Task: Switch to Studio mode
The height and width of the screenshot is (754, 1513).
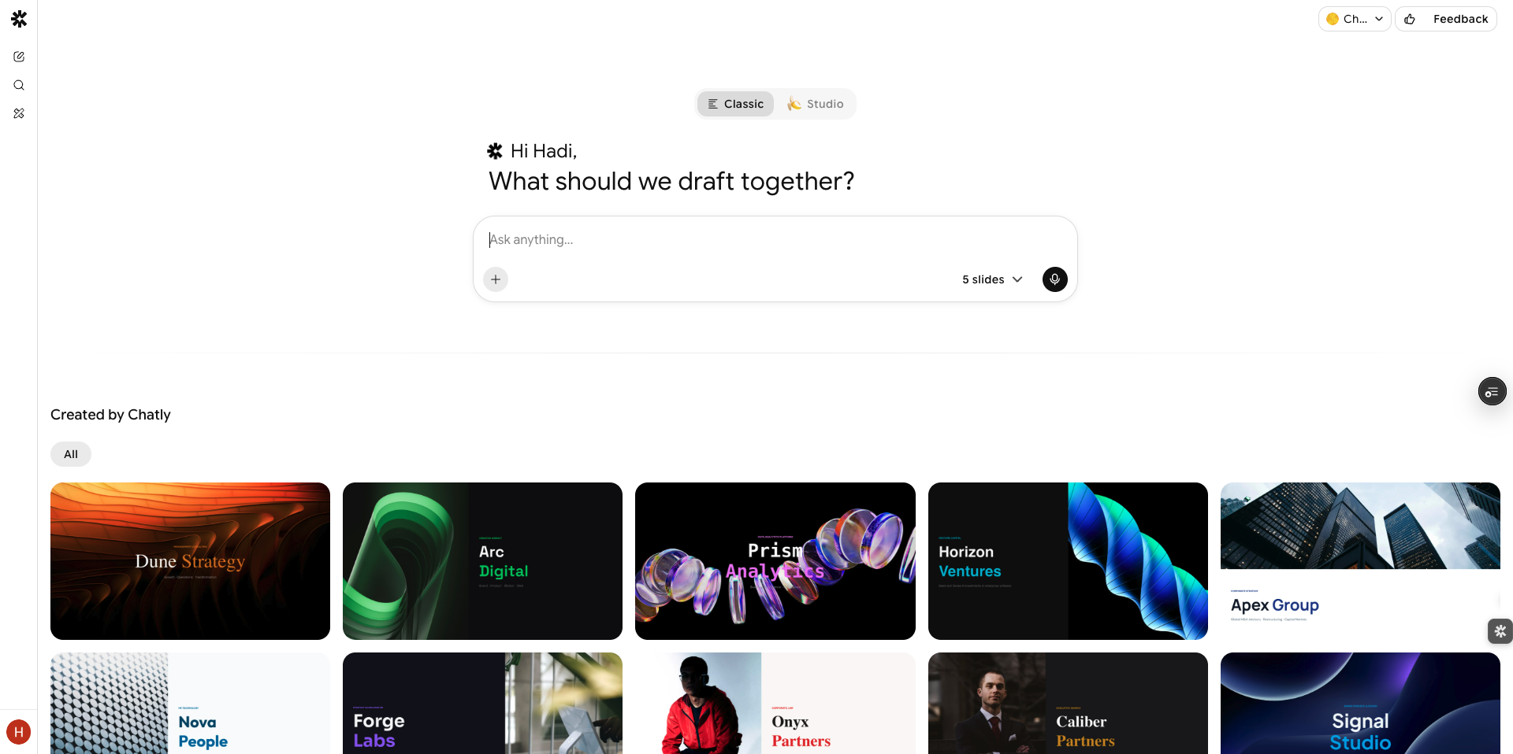Action: 815,104
